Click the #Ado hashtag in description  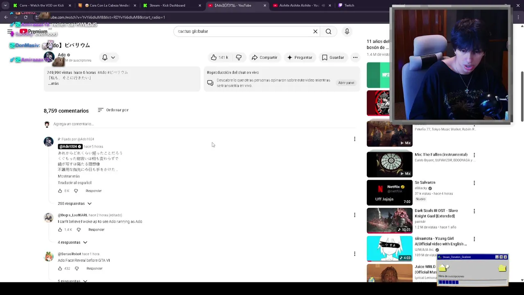point(101,73)
